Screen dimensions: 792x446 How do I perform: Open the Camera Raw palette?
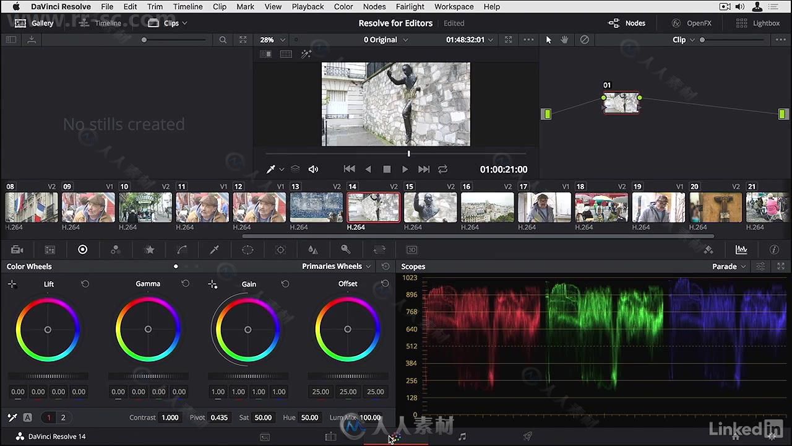pos(17,250)
